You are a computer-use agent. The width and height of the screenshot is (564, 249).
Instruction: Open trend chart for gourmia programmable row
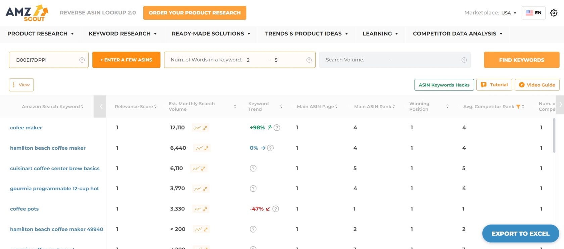(x=201, y=189)
